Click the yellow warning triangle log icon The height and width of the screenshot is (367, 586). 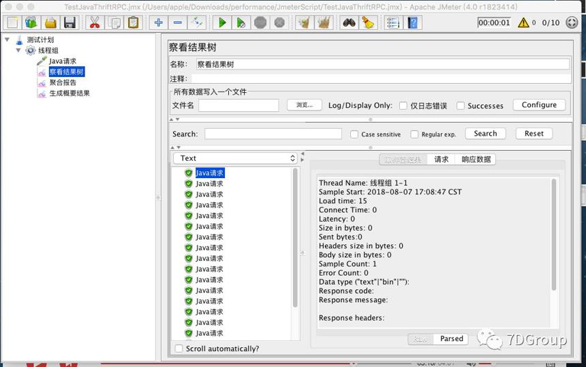point(523,23)
